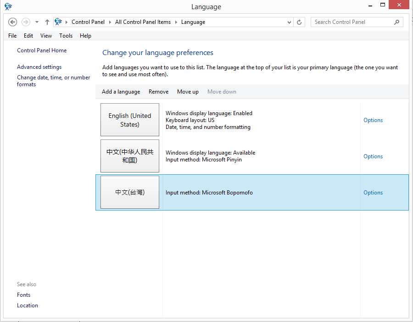
Task: Click the Search Control Panel field
Action: click(357, 22)
